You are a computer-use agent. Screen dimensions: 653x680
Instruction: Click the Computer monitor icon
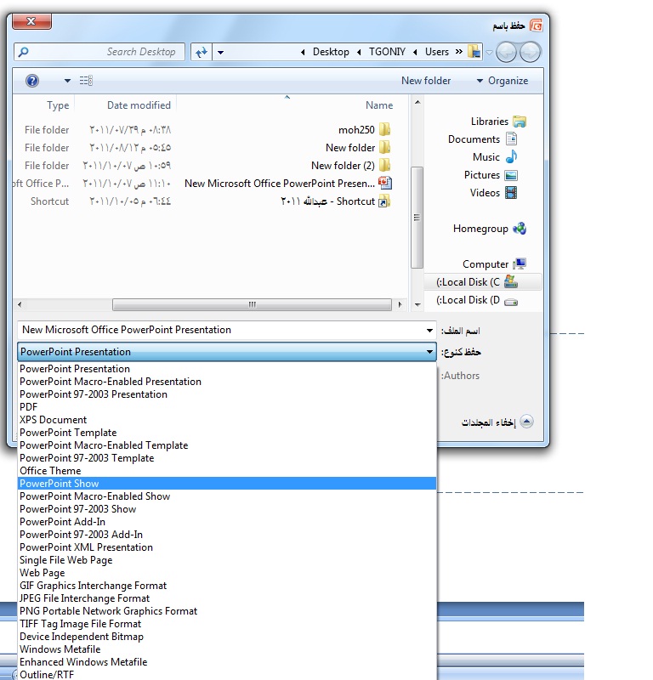(520, 263)
